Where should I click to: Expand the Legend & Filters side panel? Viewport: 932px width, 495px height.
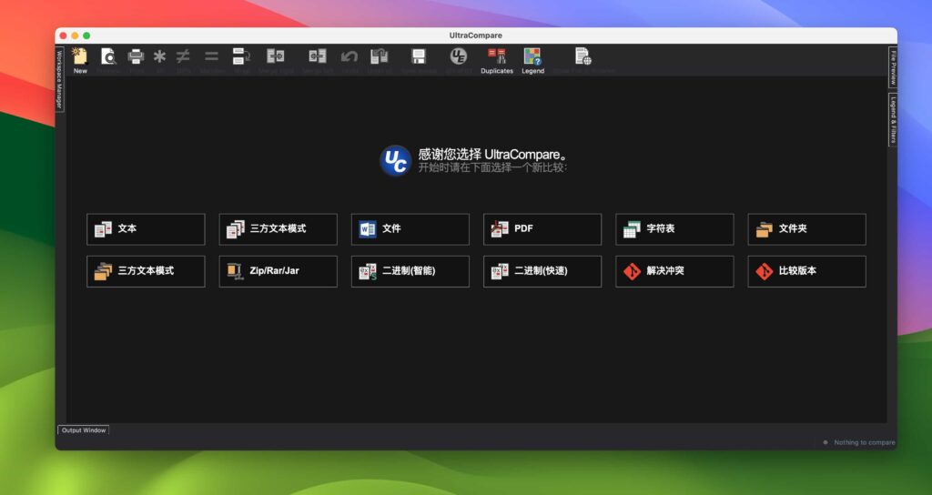tap(893, 119)
